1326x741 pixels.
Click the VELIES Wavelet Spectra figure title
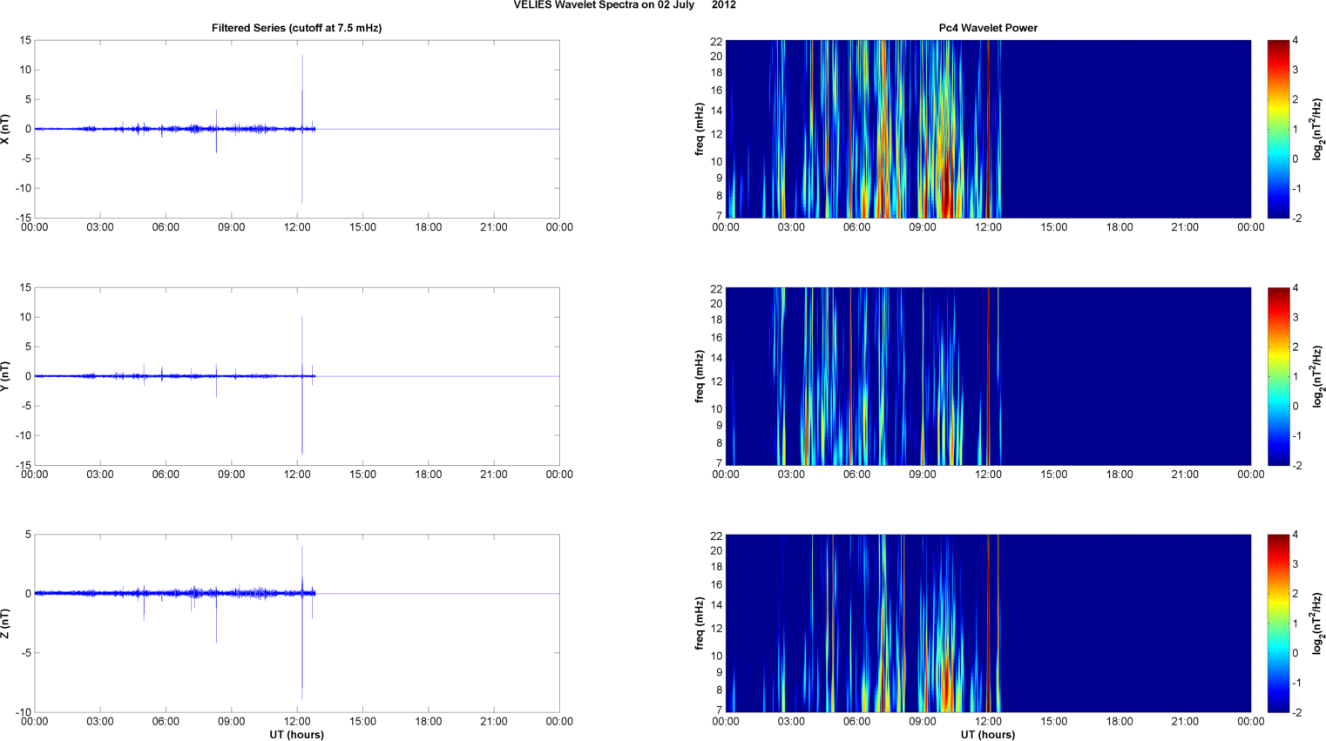(x=624, y=5)
